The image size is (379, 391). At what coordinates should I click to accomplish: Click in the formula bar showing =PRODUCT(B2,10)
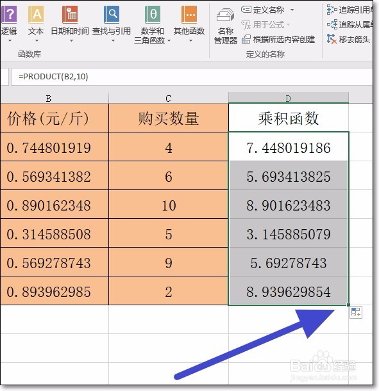[x=192, y=77]
